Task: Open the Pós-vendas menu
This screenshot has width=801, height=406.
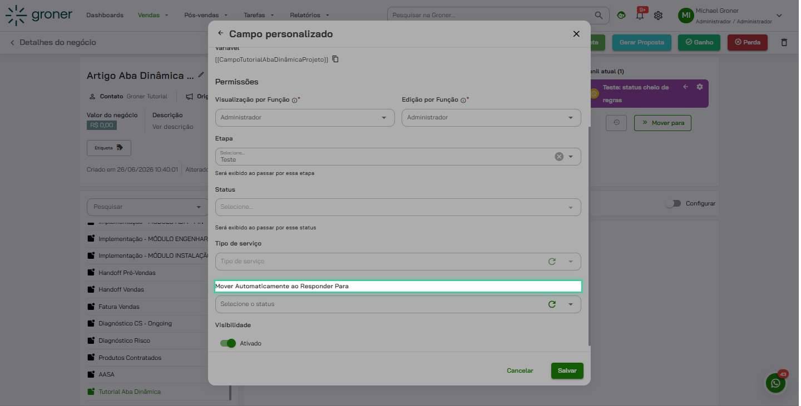Action: coord(206,15)
